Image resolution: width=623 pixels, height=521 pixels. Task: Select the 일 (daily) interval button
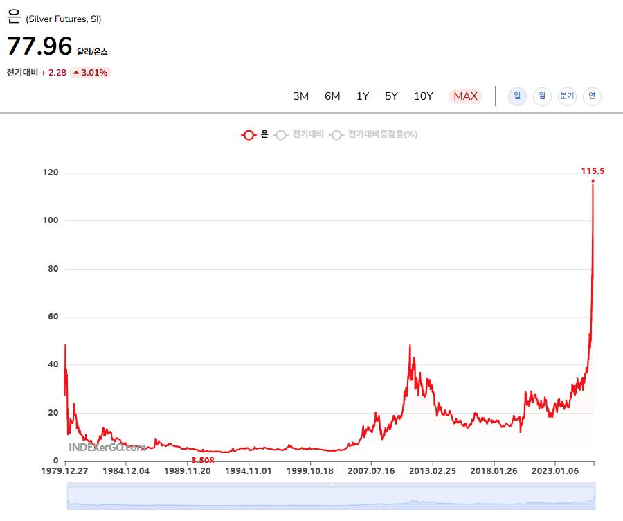pos(517,96)
